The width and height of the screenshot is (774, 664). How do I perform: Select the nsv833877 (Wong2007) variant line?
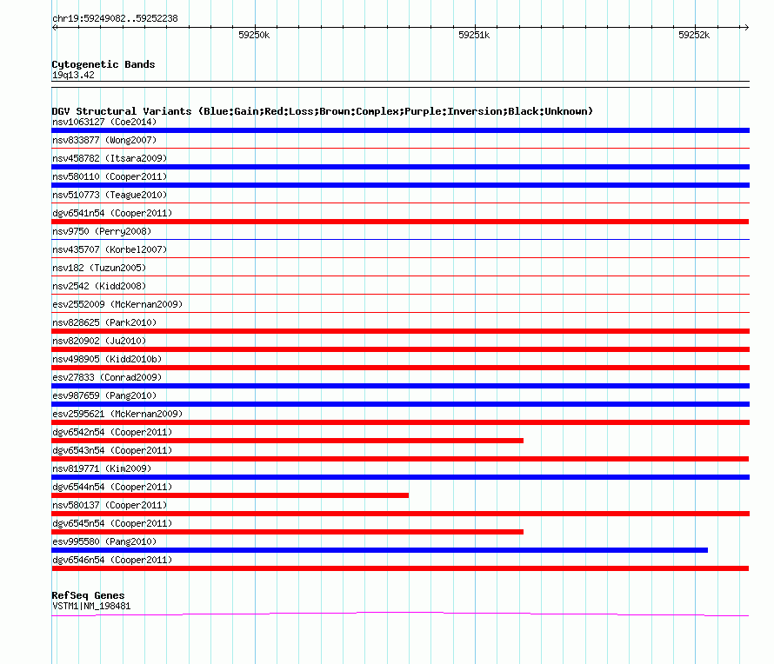pos(400,148)
